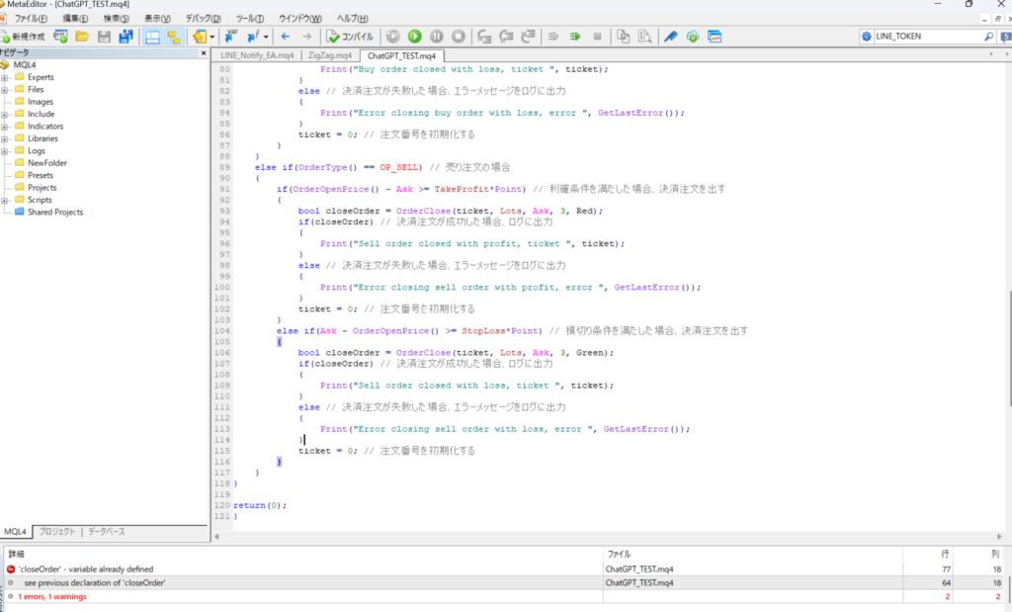The width and height of the screenshot is (1012, 612).
Task: Navigate back with the left arrow
Action: 286,37
